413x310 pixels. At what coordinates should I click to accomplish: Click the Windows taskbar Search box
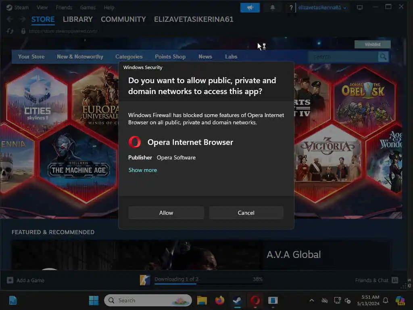148,300
